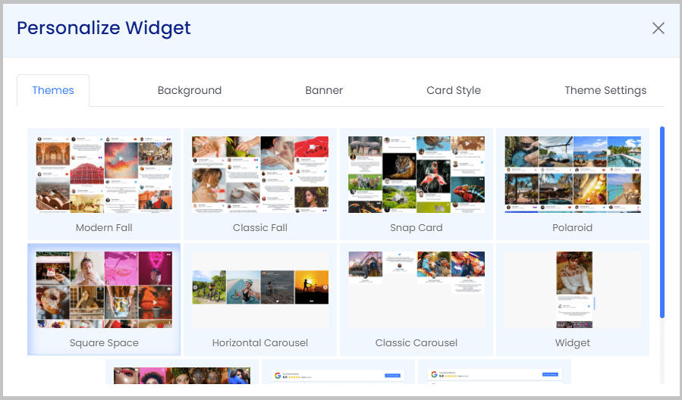Click the Snap Card label
Screen dimensions: 682x400
click(x=416, y=227)
